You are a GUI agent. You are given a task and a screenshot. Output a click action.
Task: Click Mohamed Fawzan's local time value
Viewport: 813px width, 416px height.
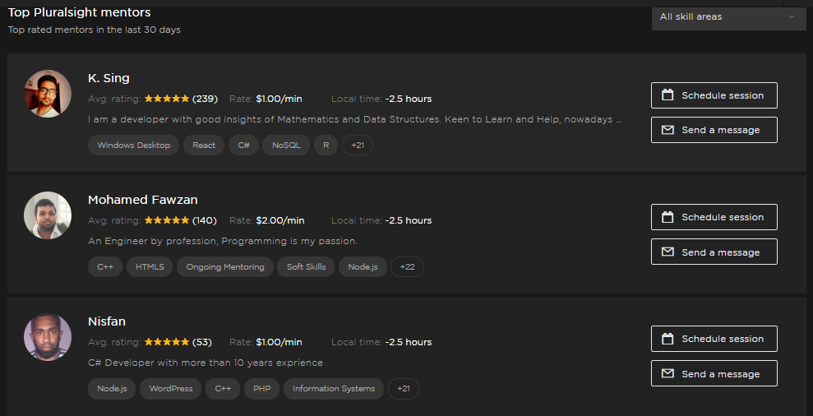409,220
